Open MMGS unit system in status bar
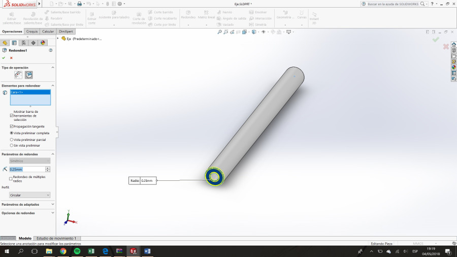The height and width of the screenshot is (257, 457). 418,244
